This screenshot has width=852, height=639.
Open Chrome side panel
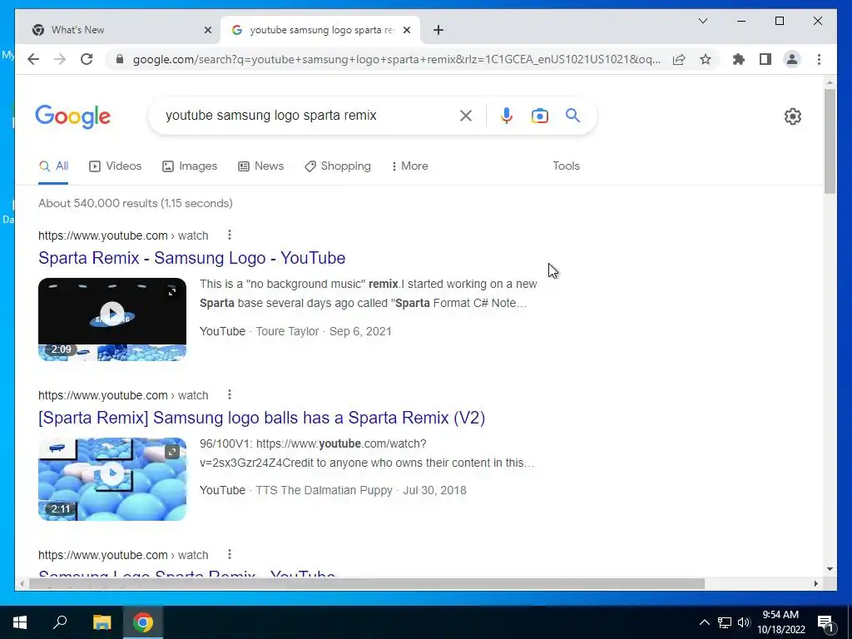(x=765, y=59)
